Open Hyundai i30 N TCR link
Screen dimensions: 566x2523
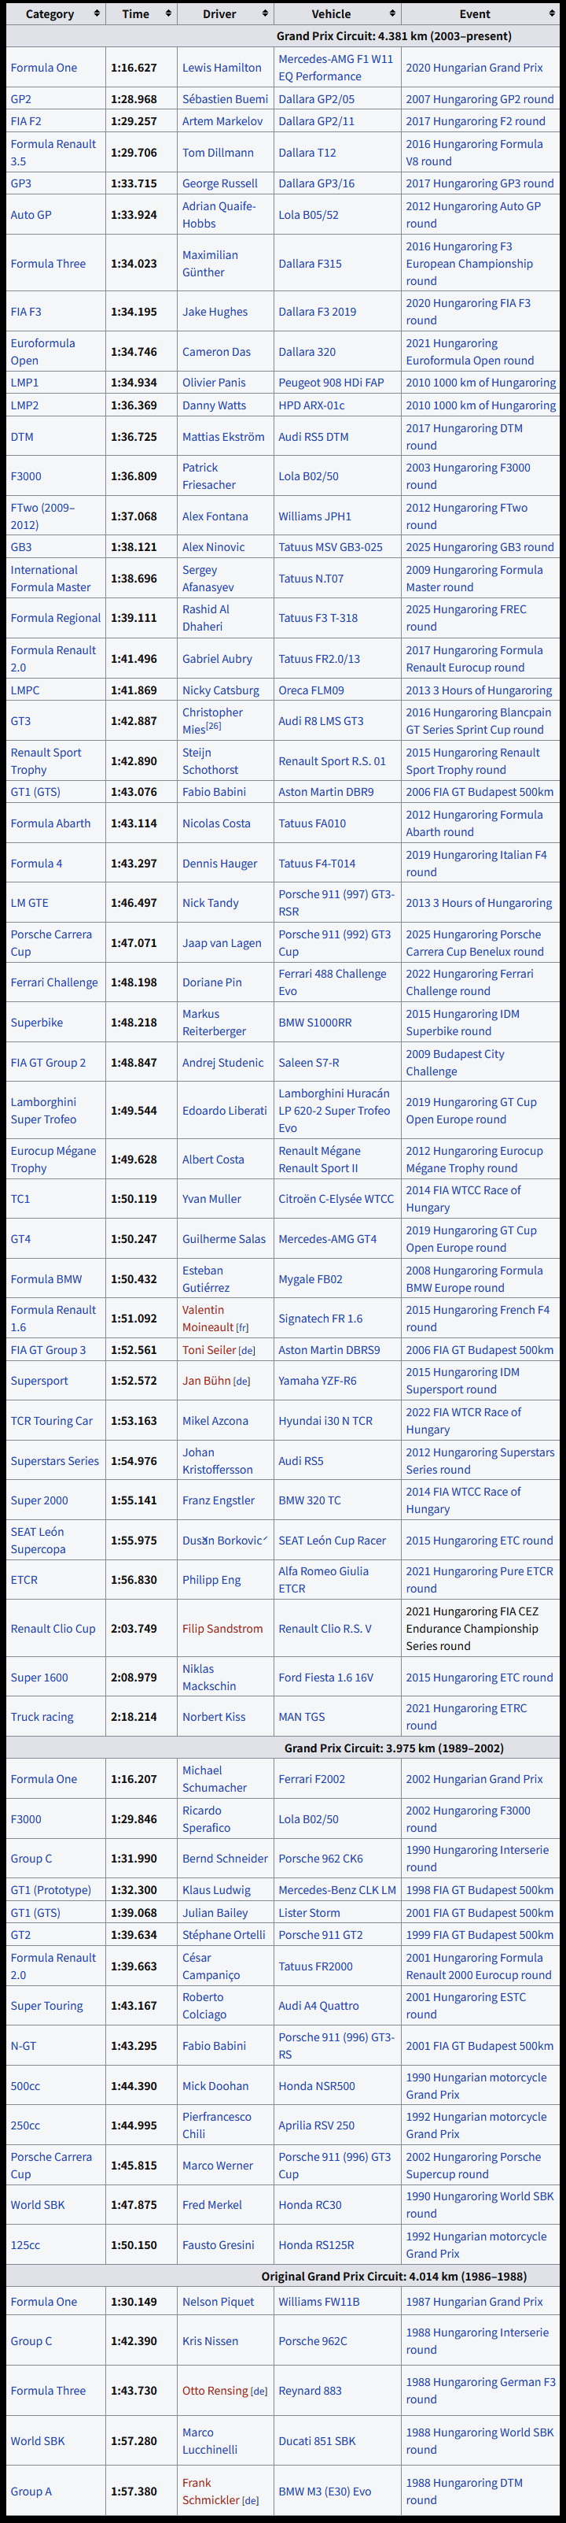pyautogui.click(x=325, y=1420)
